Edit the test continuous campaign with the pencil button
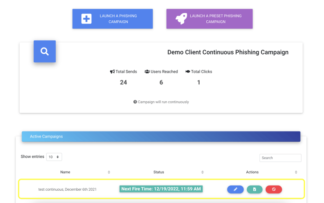 235,189
